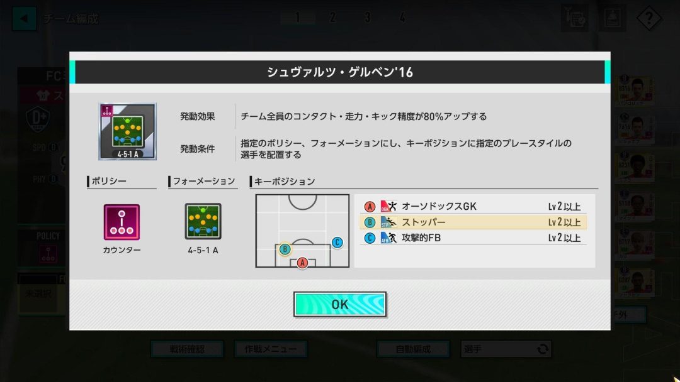Open the help question mark icon
This screenshot has height=382, width=680.
pyautogui.click(x=649, y=18)
